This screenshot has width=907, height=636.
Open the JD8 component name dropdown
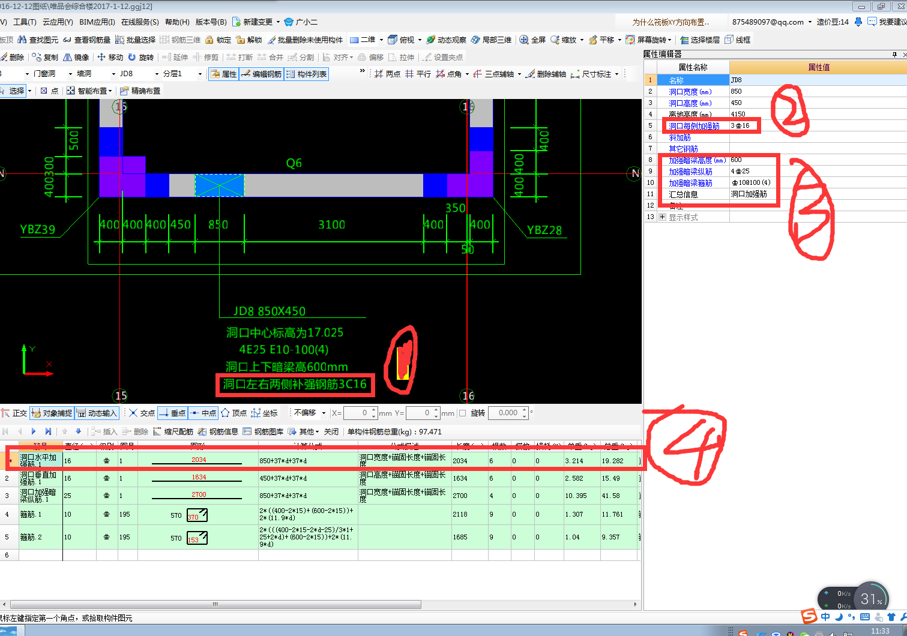157,74
